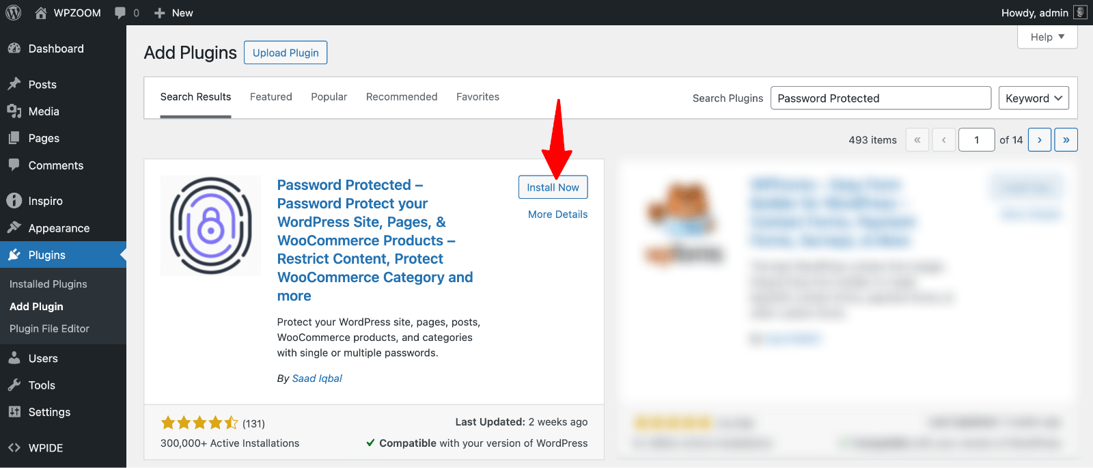Click the (131) ratings count

tap(253, 424)
